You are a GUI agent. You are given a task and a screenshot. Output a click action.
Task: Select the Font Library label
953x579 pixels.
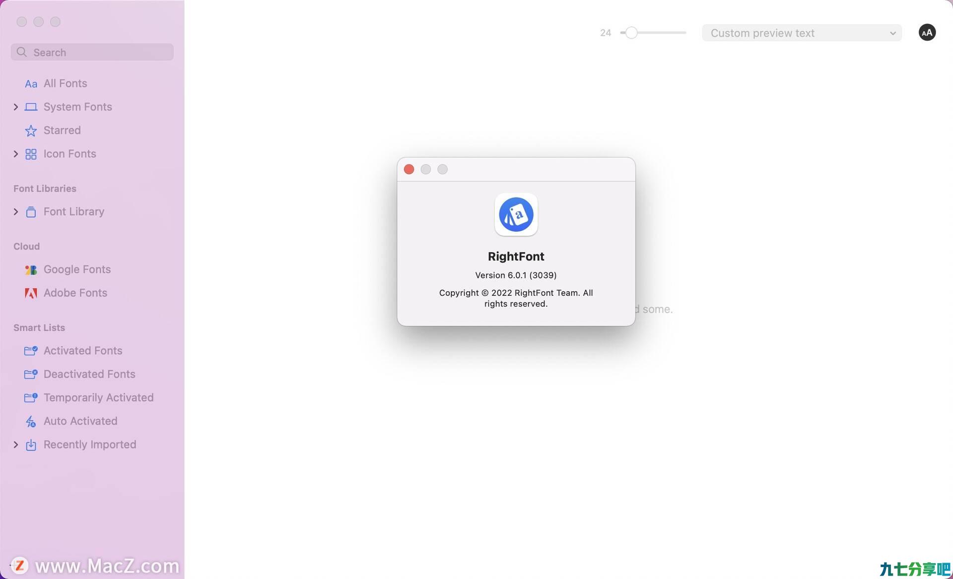(74, 211)
